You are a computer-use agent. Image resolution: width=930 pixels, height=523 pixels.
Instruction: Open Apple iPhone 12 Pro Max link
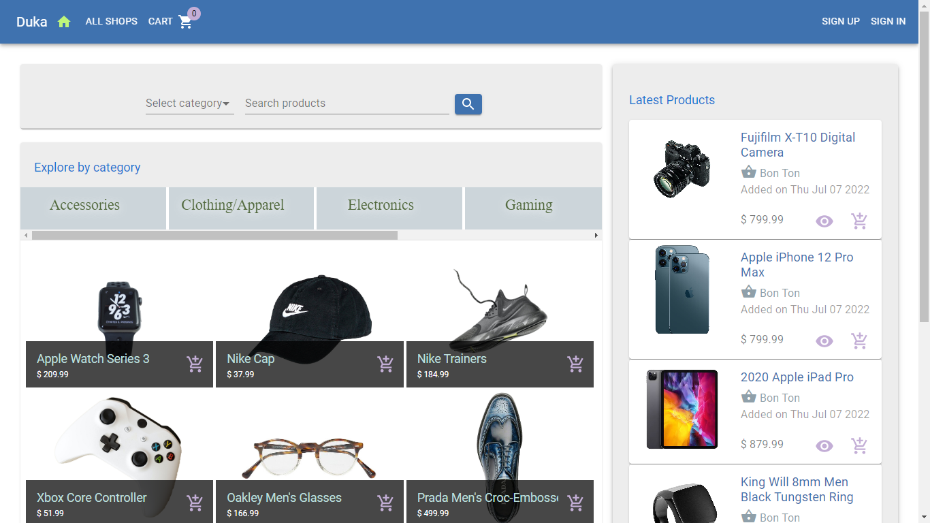pos(797,265)
